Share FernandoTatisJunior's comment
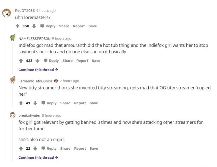The image size is (217, 167). pos(65,103)
